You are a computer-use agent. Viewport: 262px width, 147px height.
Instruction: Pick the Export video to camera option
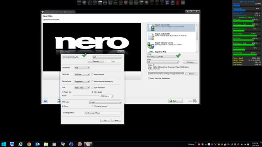tap(171, 45)
